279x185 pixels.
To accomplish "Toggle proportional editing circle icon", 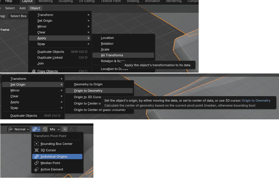I will coord(65,129).
